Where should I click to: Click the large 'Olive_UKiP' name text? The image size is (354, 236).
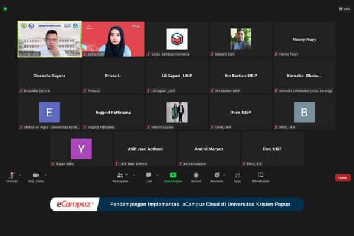tap(240, 113)
